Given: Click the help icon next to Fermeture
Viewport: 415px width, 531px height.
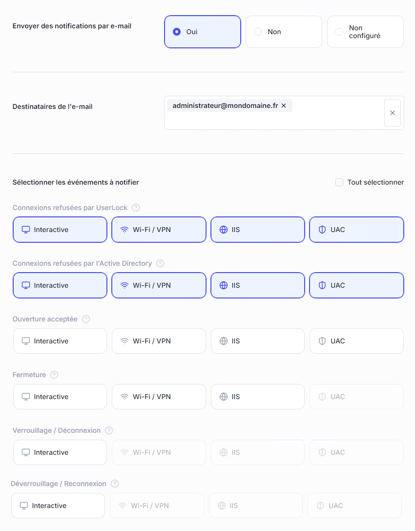Looking at the screenshot, I should pyautogui.click(x=54, y=375).
